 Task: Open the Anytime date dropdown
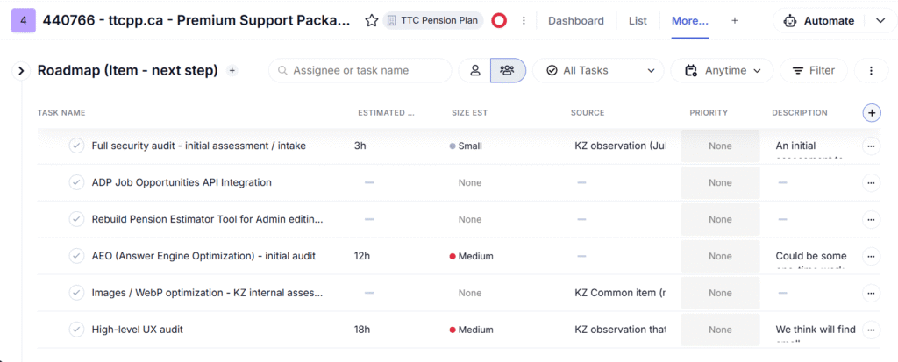(723, 70)
